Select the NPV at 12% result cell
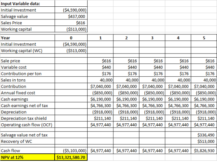The width and height of the screenshot is (217, 163). click(x=71, y=157)
